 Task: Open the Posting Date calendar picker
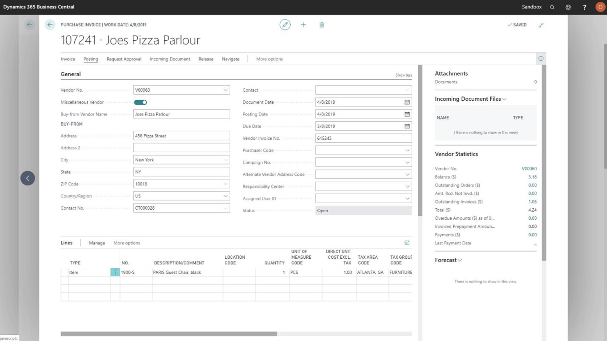coord(407,114)
